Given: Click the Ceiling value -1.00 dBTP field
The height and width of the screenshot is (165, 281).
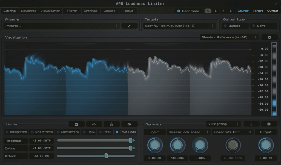Looking at the screenshot, I should [42, 148].
